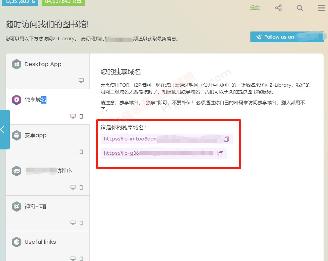Open the tab ending in 动程序

click(48, 178)
